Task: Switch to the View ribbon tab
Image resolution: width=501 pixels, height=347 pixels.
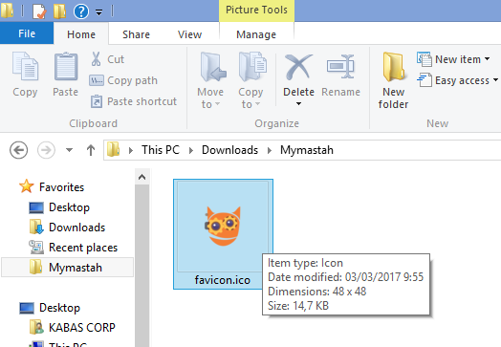Action: pos(190,34)
